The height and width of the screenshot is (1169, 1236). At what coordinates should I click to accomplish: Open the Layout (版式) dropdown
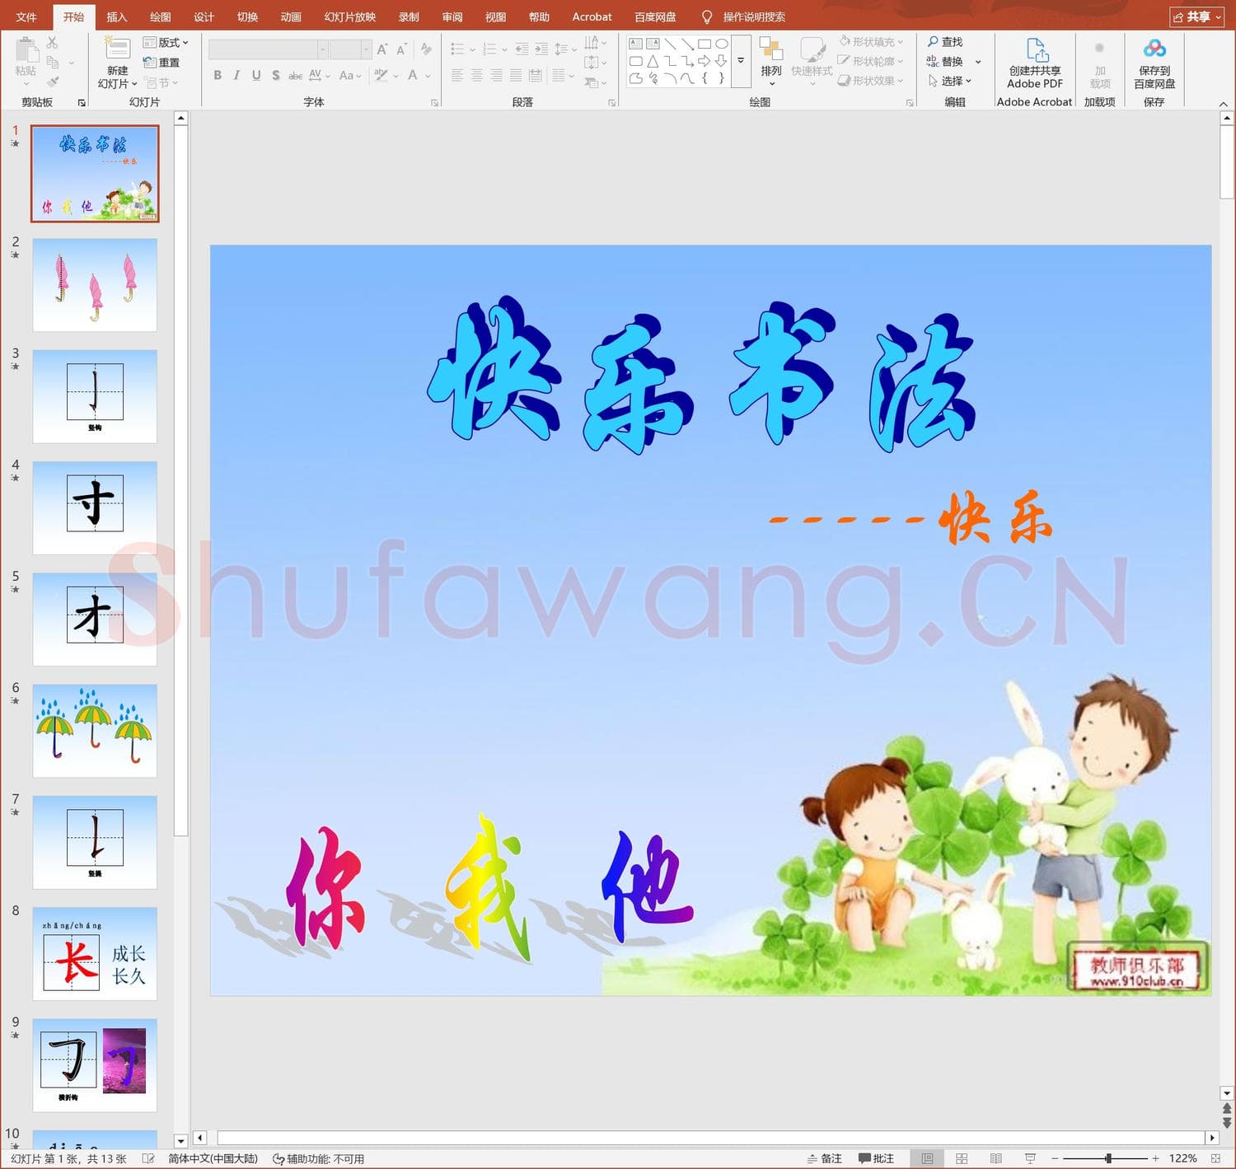pos(166,43)
